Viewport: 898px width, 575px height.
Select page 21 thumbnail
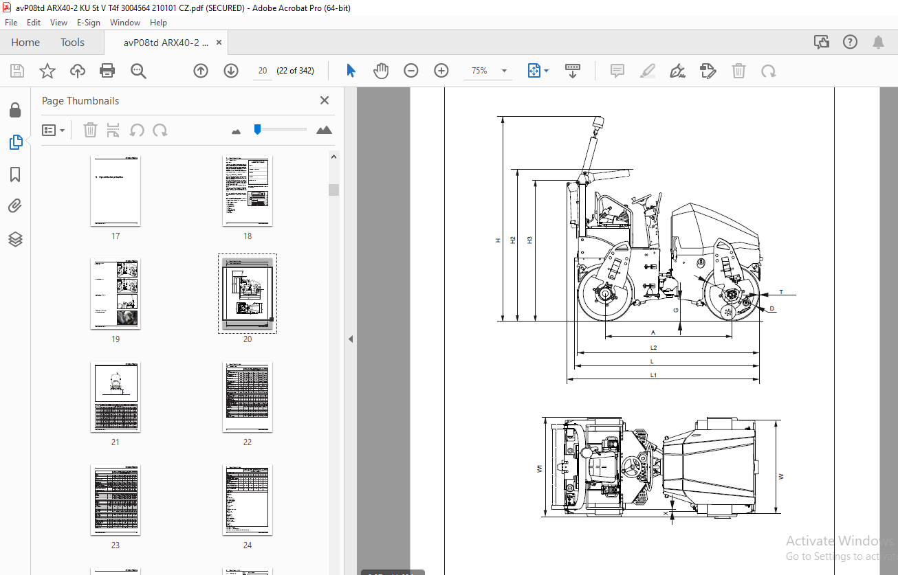116,397
